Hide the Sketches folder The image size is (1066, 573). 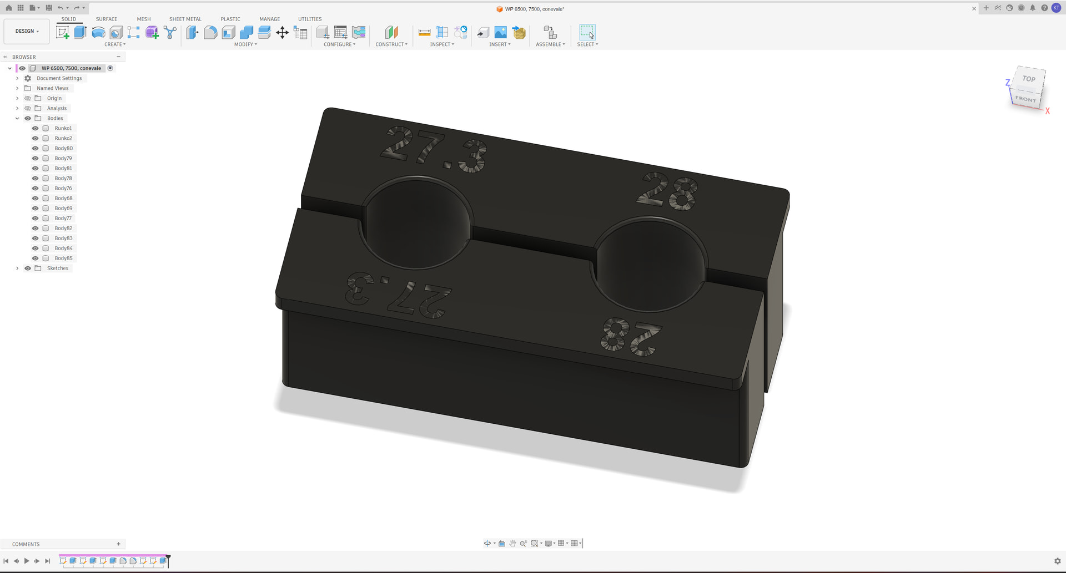(x=28, y=268)
